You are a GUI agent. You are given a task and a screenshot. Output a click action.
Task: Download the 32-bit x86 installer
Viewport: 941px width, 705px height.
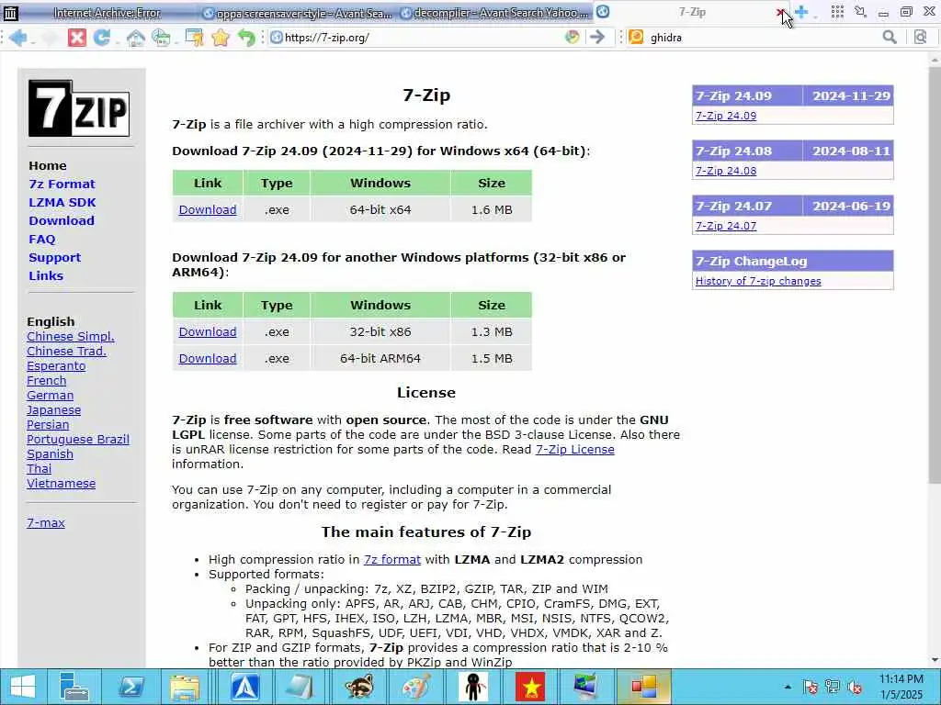(208, 331)
